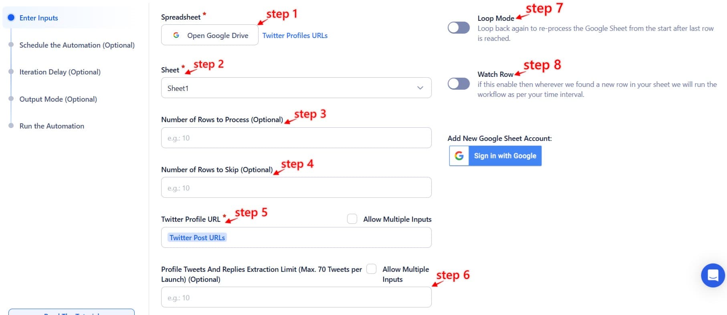Click the chevron to change the selected sheet
The height and width of the screenshot is (315, 727).
pyautogui.click(x=420, y=88)
